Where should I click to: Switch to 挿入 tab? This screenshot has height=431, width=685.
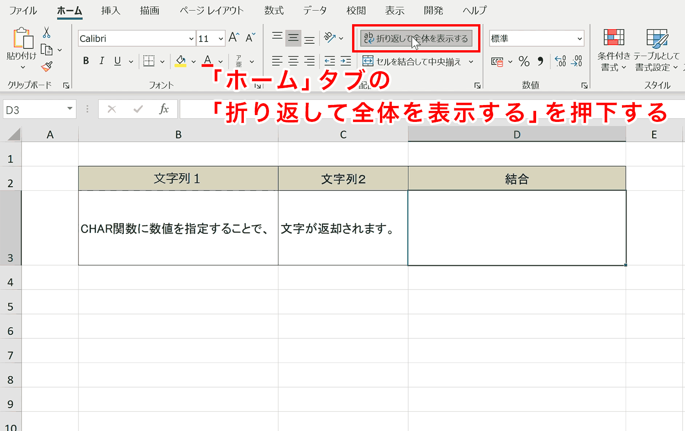(x=111, y=11)
